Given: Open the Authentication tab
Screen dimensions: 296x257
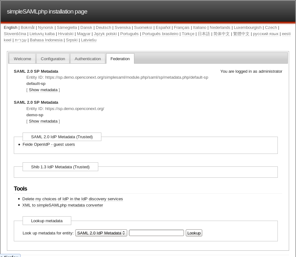Looking at the screenshot, I should tap(88, 59).
